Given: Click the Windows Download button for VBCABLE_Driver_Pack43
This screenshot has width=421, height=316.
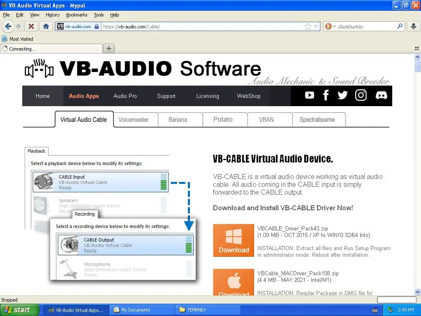Looking at the screenshot, I should 234,240.
